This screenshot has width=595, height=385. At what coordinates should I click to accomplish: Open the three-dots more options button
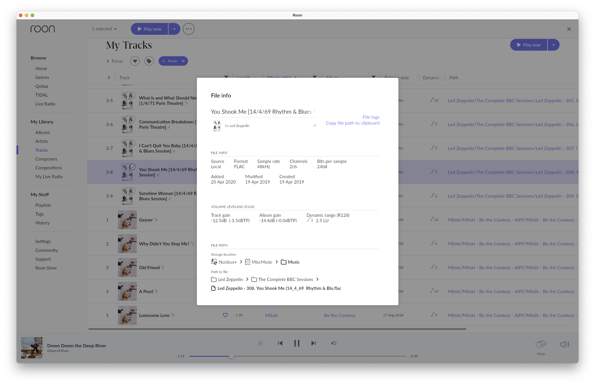(x=189, y=29)
